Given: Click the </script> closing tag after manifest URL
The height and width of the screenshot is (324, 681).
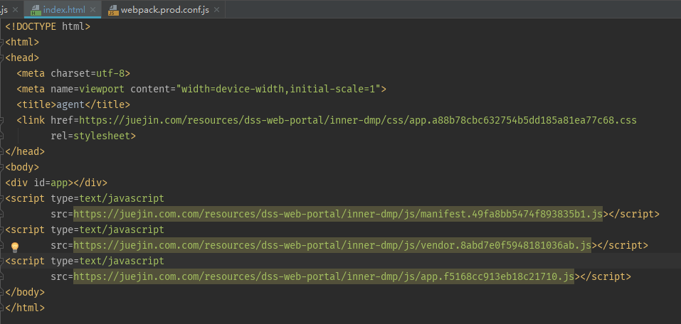Looking at the screenshot, I should (x=633, y=214).
